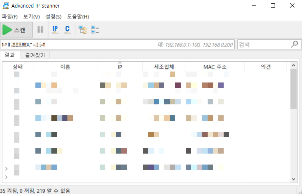Switch to the 즐겨찾기 tab
The height and width of the screenshot is (194, 302).
pos(35,55)
